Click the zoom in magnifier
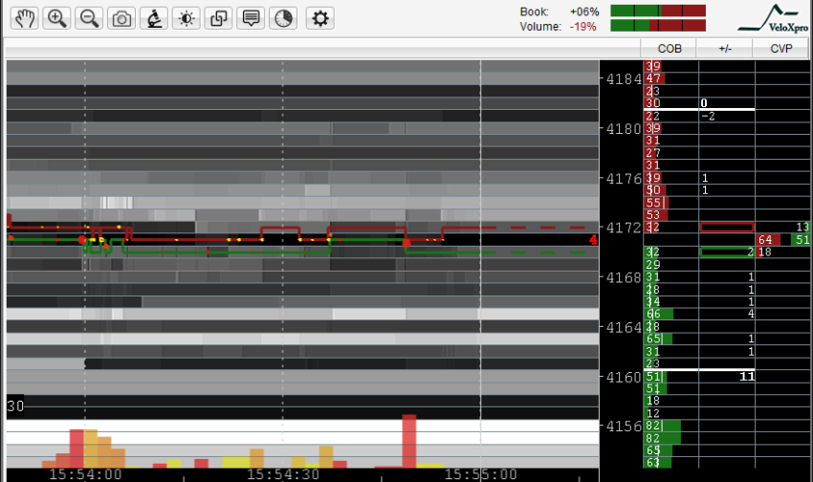 coord(56,19)
